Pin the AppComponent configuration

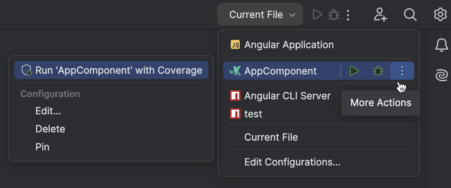(x=42, y=147)
